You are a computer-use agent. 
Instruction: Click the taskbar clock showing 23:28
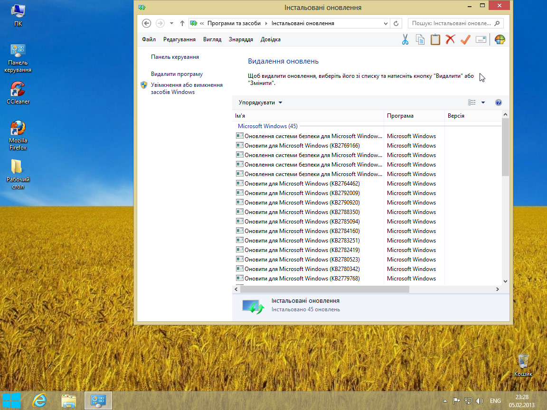pyautogui.click(x=521, y=401)
